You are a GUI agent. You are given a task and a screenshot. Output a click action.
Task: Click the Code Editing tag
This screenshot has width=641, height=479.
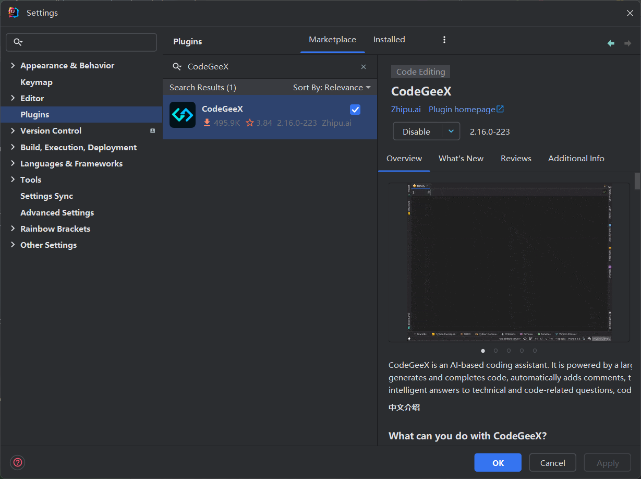click(x=420, y=72)
